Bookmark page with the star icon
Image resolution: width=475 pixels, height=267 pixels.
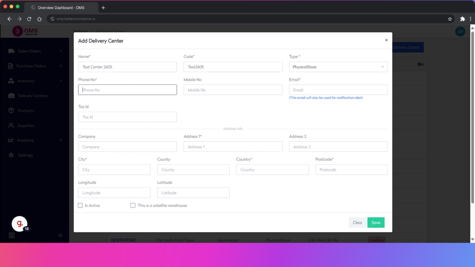click(x=450, y=19)
